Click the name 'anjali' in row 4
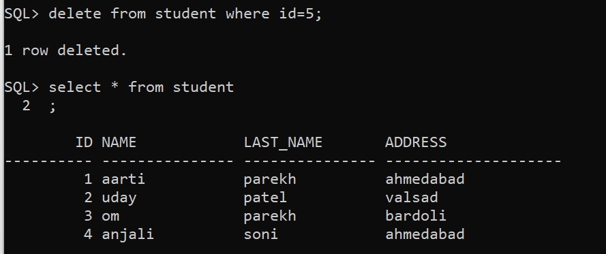606x254 pixels. 128,234
